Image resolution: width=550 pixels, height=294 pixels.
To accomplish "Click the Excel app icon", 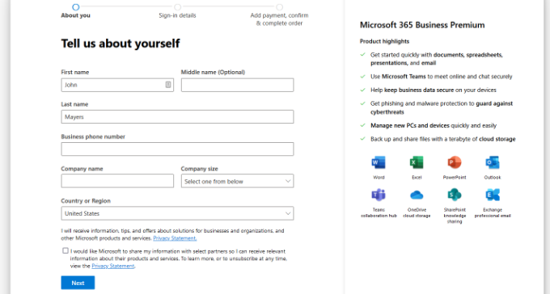I will pyautogui.click(x=417, y=162).
